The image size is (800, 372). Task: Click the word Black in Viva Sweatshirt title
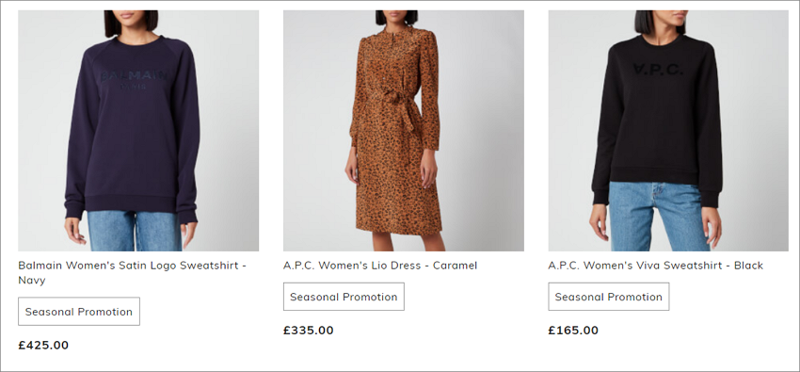(748, 266)
